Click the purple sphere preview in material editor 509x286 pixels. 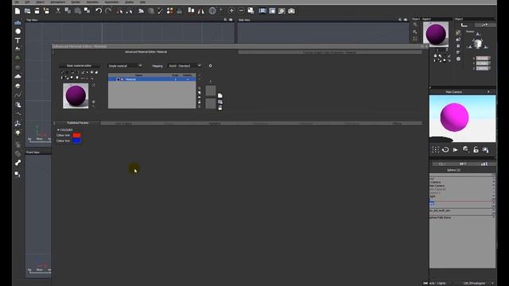[76, 95]
